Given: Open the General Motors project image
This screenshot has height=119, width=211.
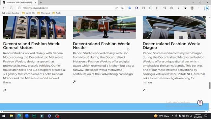Looking at the screenshot, I should pyautogui.click(x=34, y=27).
